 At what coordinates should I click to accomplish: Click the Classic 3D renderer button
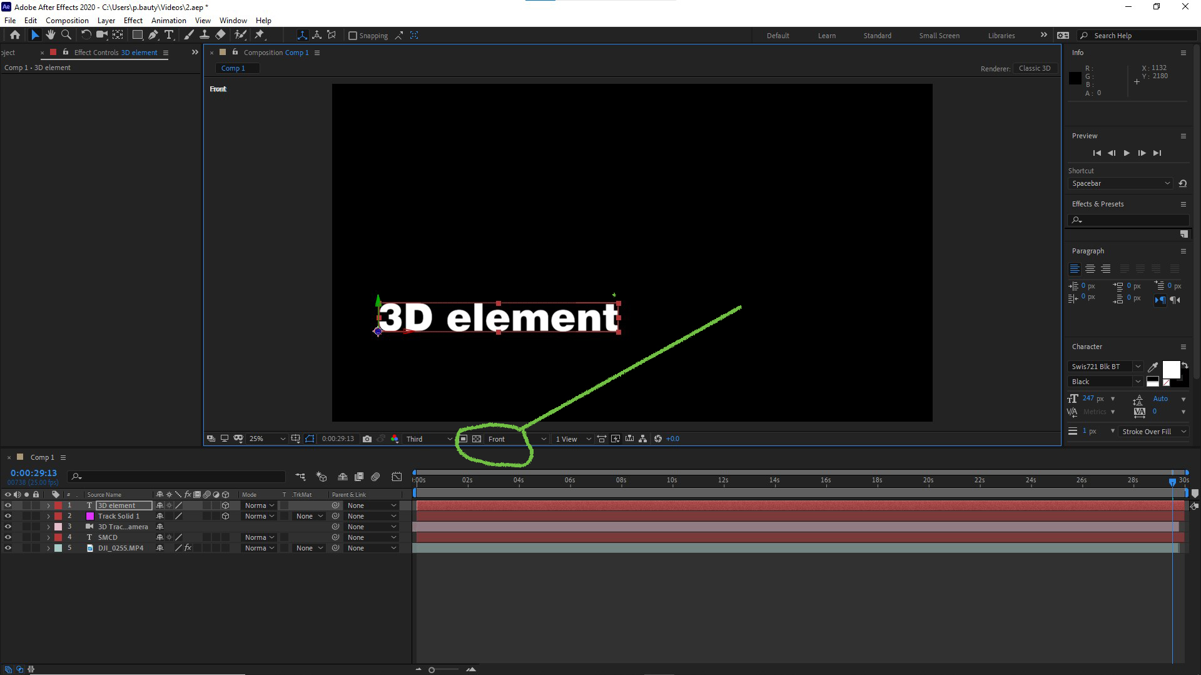[x=1035, y=68]
